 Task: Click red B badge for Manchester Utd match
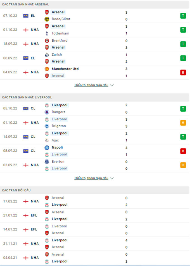click(x=183, y=73)
